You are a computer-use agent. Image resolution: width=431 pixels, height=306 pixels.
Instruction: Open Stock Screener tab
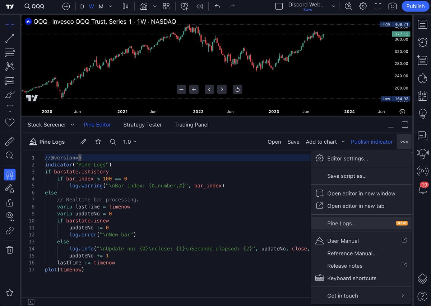click(x=47, y=125)
